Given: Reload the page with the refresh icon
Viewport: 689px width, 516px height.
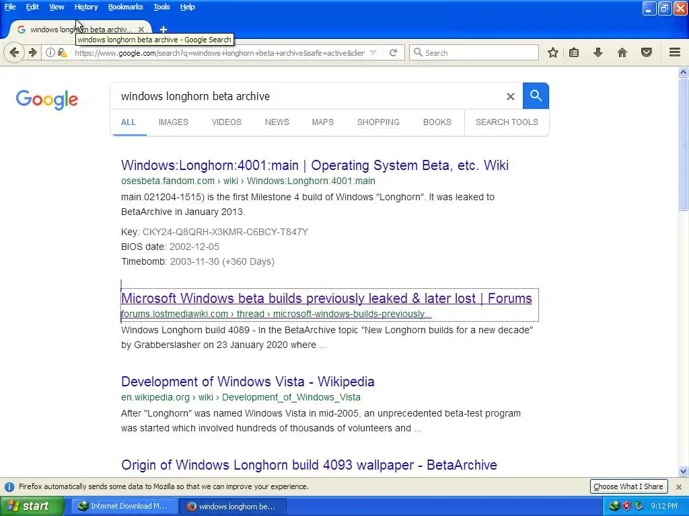Looking at the screenshot, I should pyautogui.click(x=393, y=52).
